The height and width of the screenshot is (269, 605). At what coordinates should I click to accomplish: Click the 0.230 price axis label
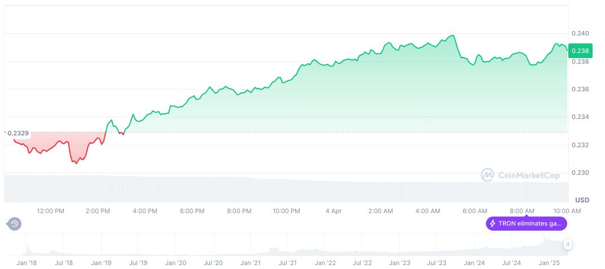tap(580, 173)
